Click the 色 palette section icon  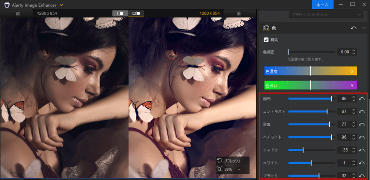266,28
